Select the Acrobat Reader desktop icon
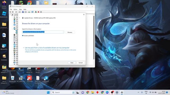 38,70
